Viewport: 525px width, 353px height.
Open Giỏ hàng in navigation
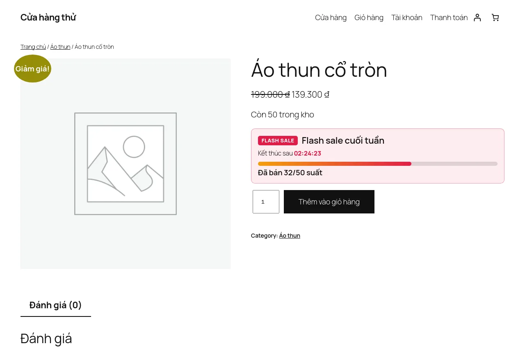[x=369, y=18]
